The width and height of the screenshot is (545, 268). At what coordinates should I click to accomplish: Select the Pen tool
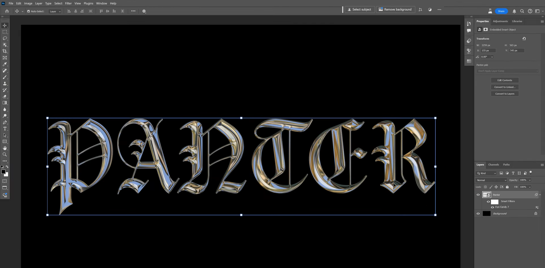point(5,123)
